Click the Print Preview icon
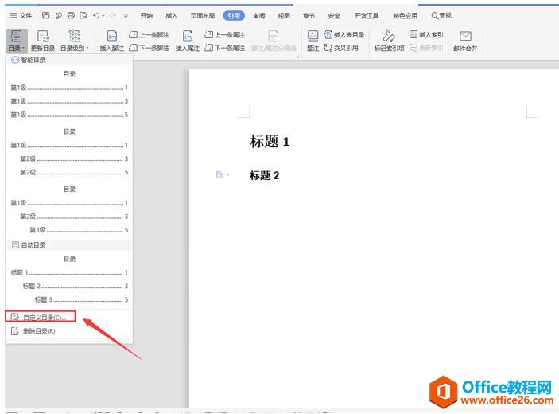Screen dimensions: 559x414 point(83,16)
